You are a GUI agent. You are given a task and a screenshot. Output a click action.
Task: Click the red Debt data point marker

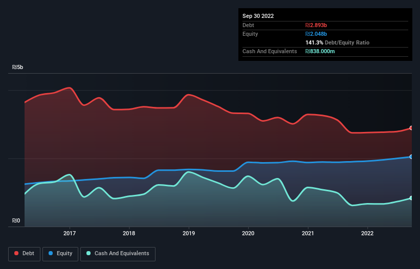411,128
